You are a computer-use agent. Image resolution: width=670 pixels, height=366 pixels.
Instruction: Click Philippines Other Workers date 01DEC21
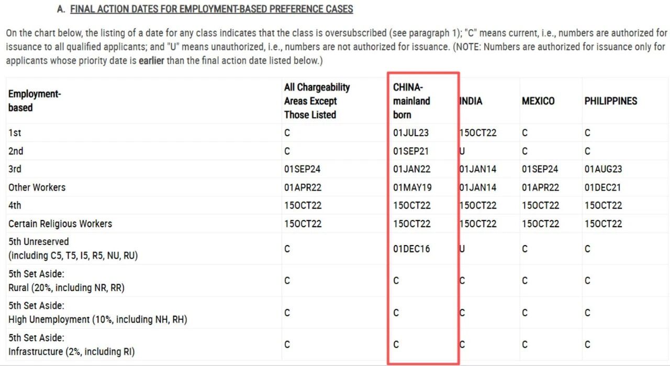pyautogui.click(x=603, y=187)
